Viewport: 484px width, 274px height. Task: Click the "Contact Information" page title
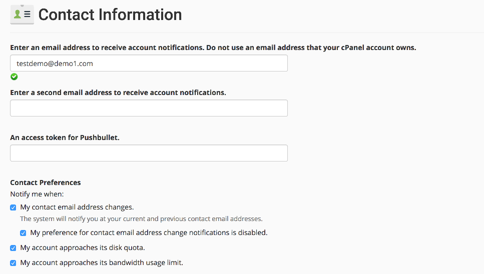pos(110,14)
